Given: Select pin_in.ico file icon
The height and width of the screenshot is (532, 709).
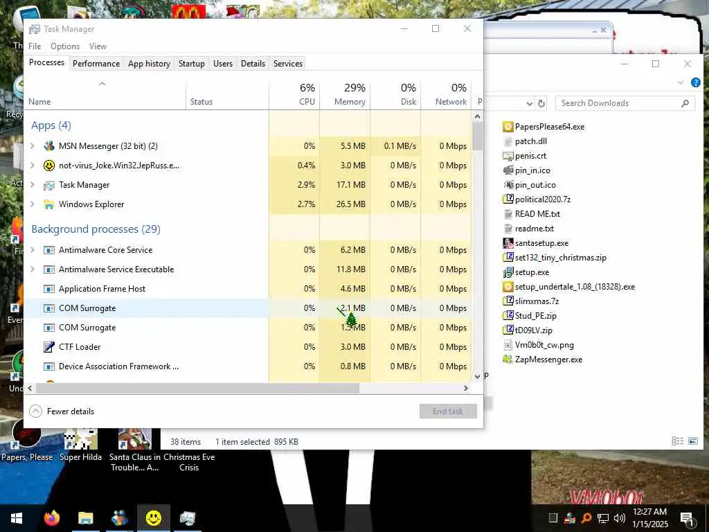Looking at the screenshot, I should pos(508,170).
